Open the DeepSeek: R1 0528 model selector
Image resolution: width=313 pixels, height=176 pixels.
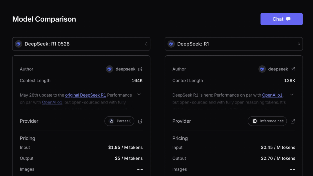click(x=81, y=44)
